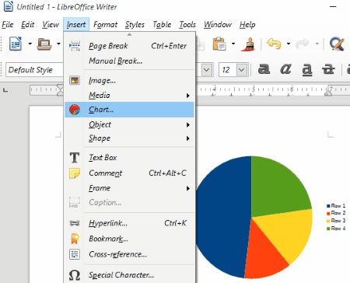Select the highlighted Chart... entry
Viewport: 350px width, 283px height.
point(129,110)
